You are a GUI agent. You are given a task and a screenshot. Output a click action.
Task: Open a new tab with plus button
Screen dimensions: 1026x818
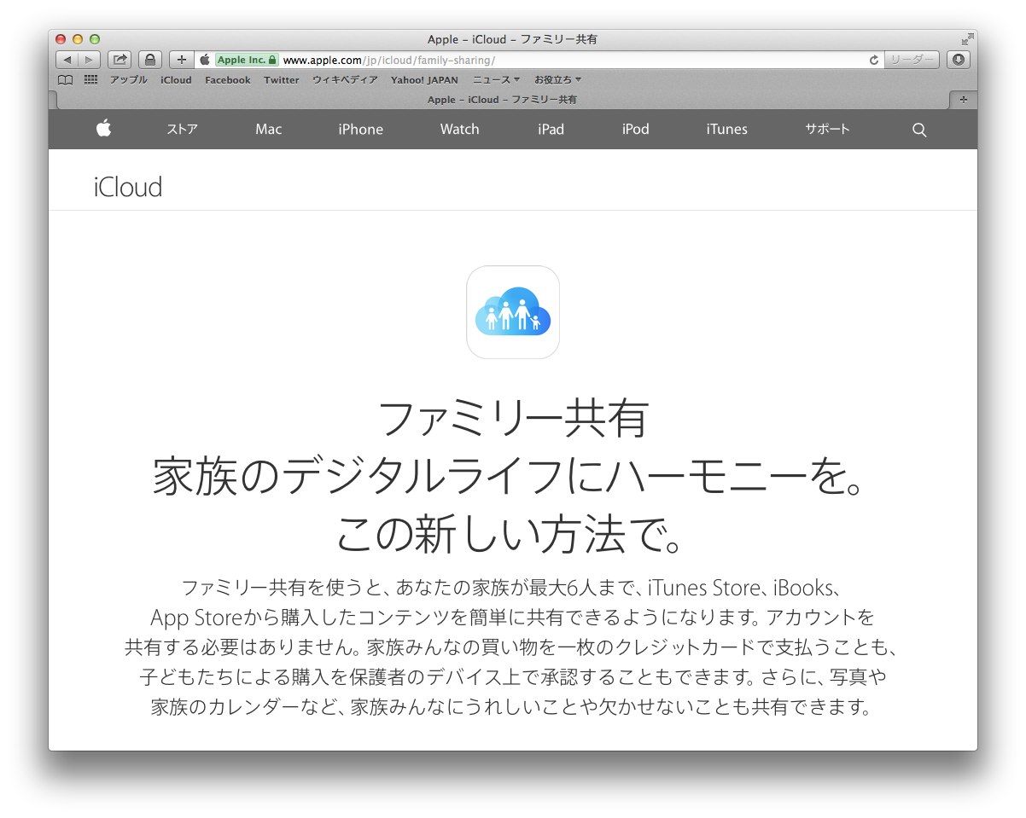[964, 100]
